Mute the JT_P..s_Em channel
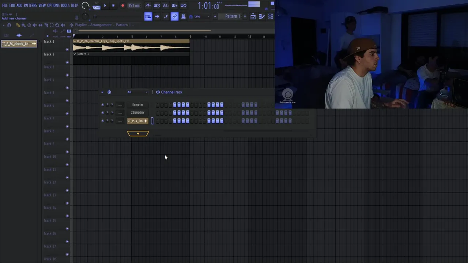 point(103,121)
